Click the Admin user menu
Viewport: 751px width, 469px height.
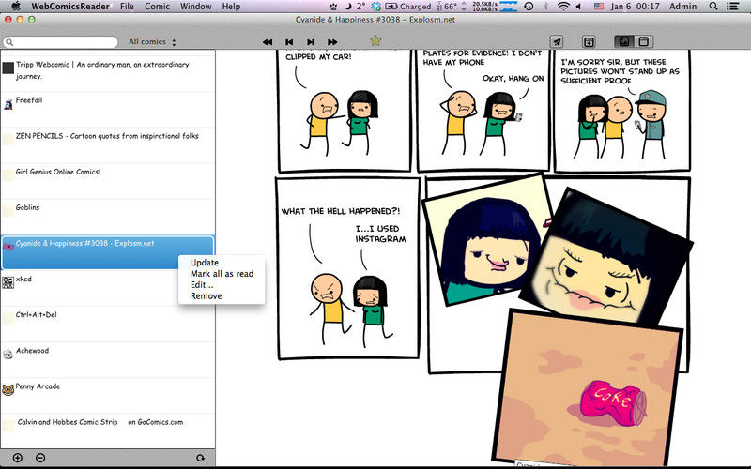pos(683,7)
